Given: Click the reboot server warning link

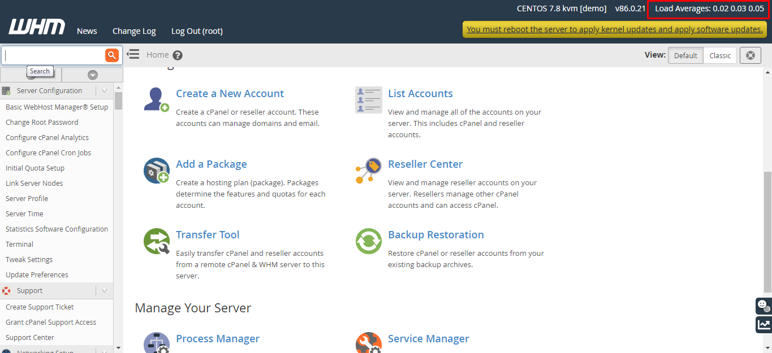Looking at the screenshot, I should [x=614, y=29].
